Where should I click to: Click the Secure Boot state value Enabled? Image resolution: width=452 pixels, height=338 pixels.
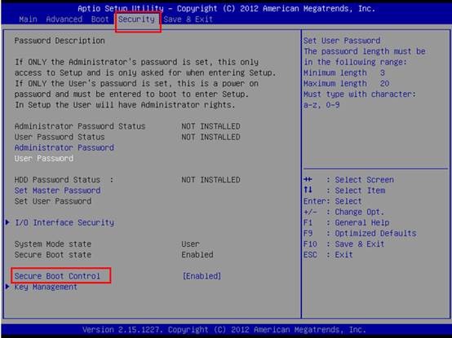pyautogui.click(x=197, y=255)
